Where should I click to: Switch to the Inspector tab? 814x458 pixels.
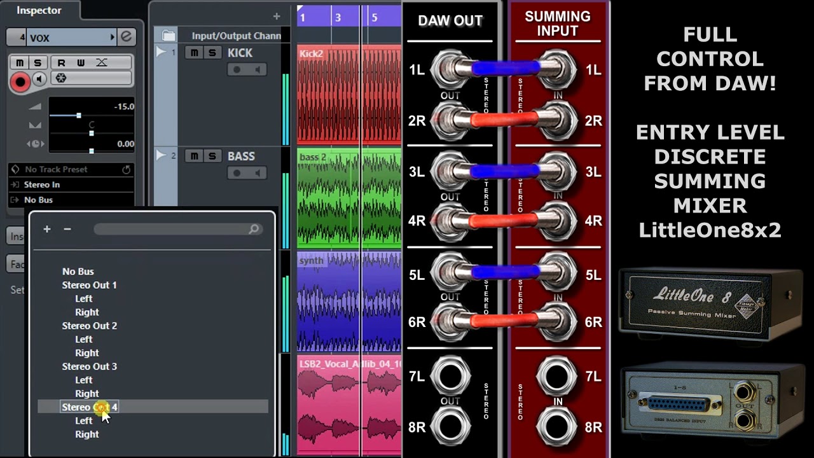point(39,10)
